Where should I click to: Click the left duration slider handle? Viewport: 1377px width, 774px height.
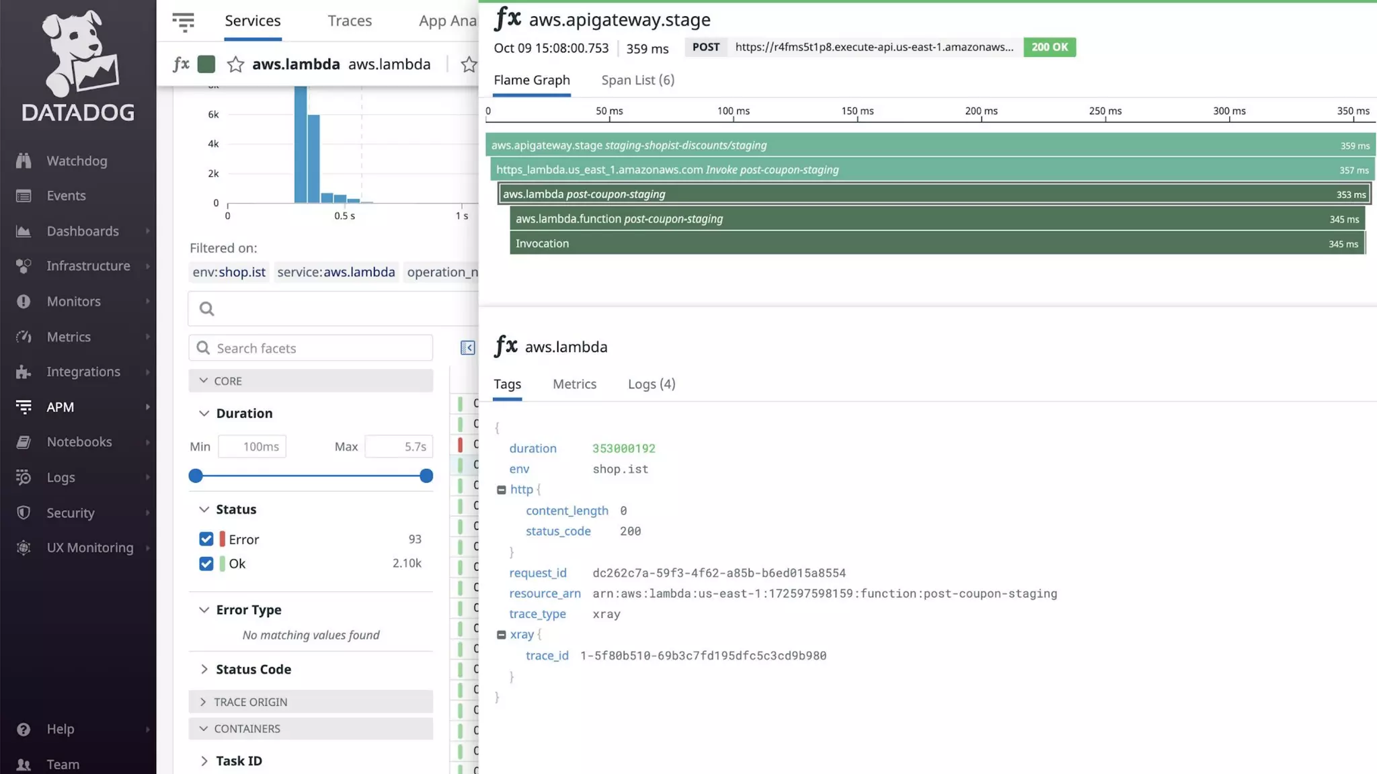tap(196, 476)
